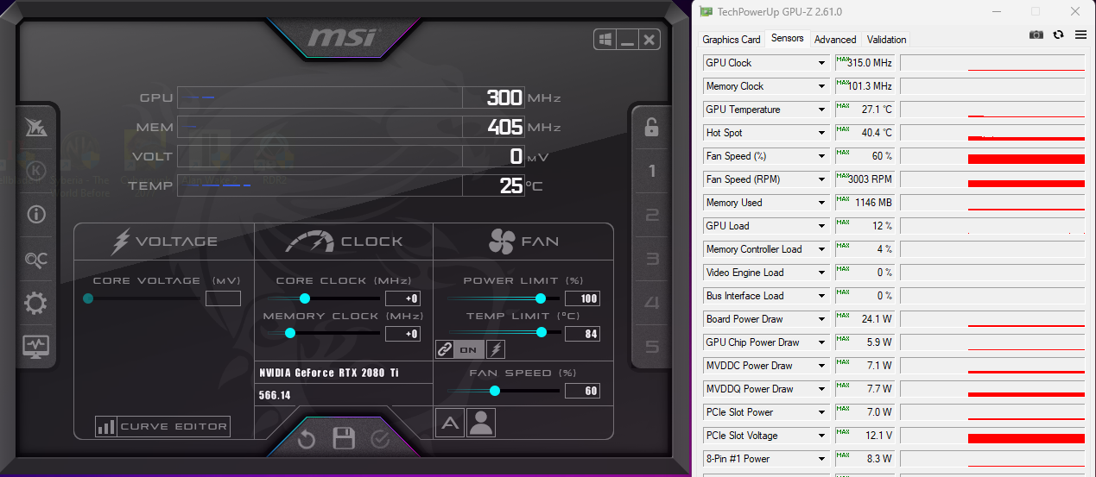The height and width of the screenshot is (477, 1096).
Task: Open the GPU-Z hamburger menu
Action: 1080,35
